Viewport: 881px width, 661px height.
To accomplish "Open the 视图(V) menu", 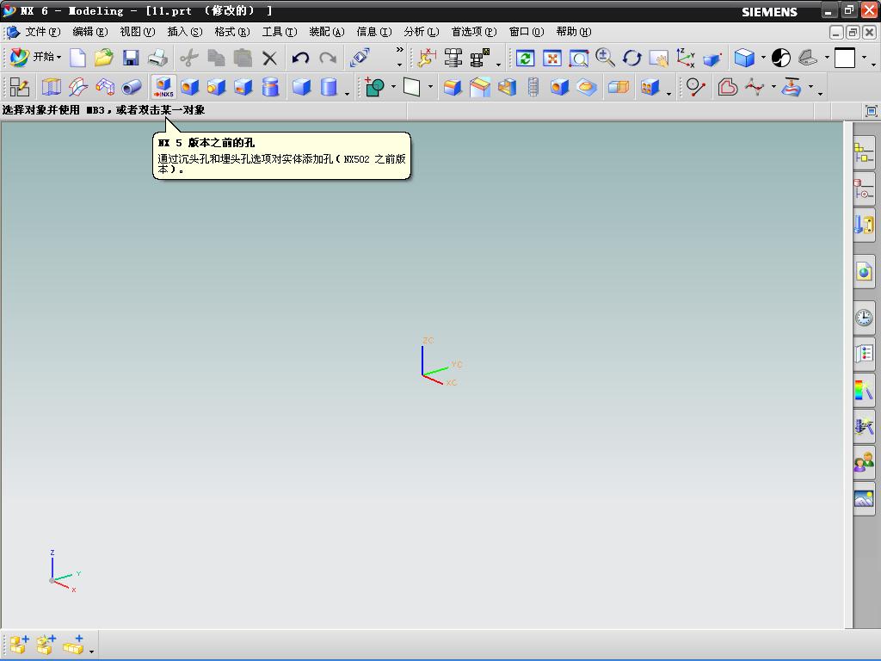I will click(137, 32).
